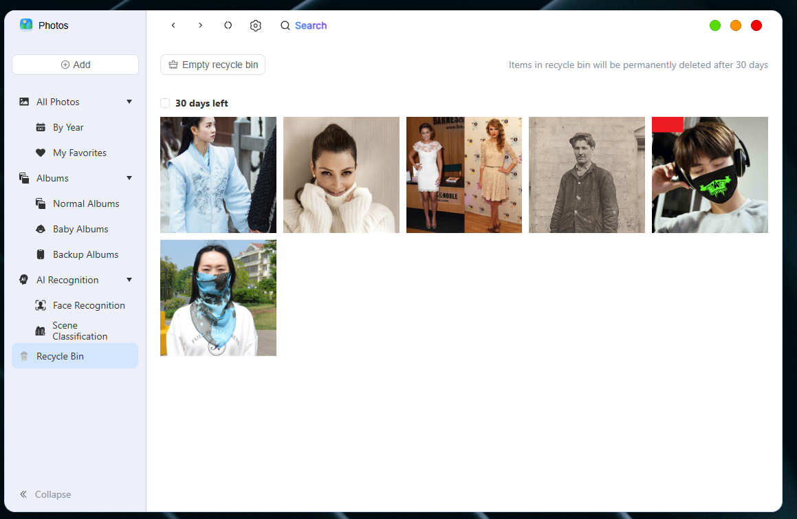This screenshot has width=797, height=519.
Task: Collapse the Albums section arrow
Action: coord(129,178)
